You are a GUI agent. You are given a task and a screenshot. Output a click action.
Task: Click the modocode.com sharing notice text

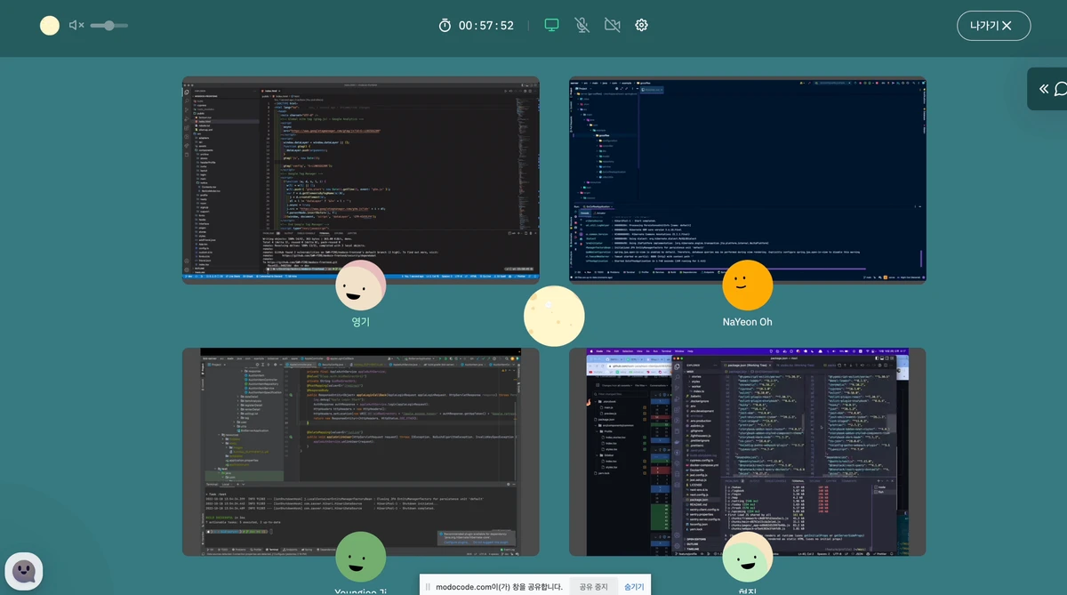(499, 587)
